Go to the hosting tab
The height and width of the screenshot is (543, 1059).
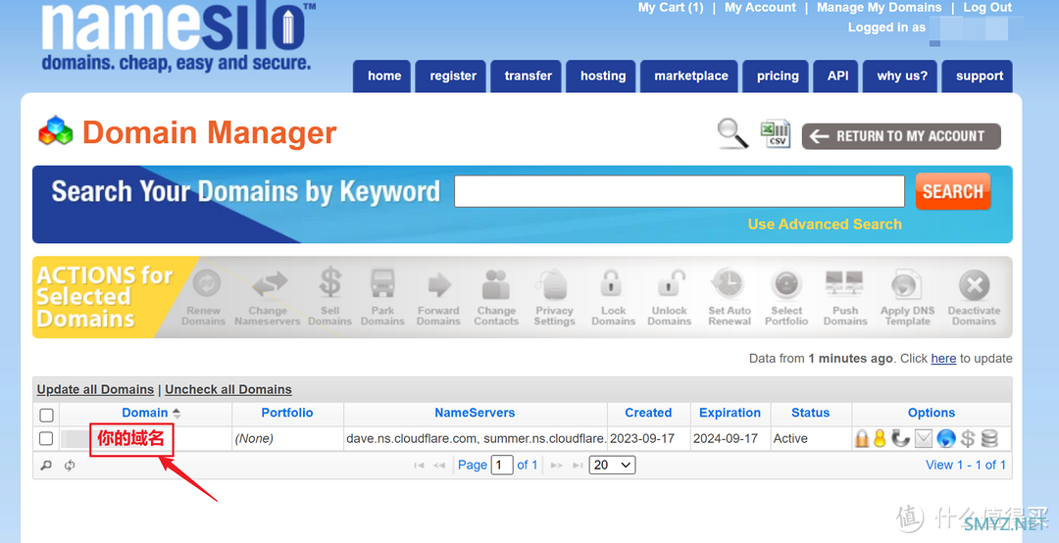point(600,76)
